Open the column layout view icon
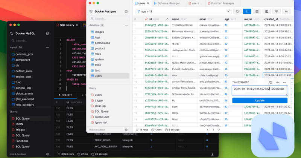The image size is (301, 158). pos(257,12)
